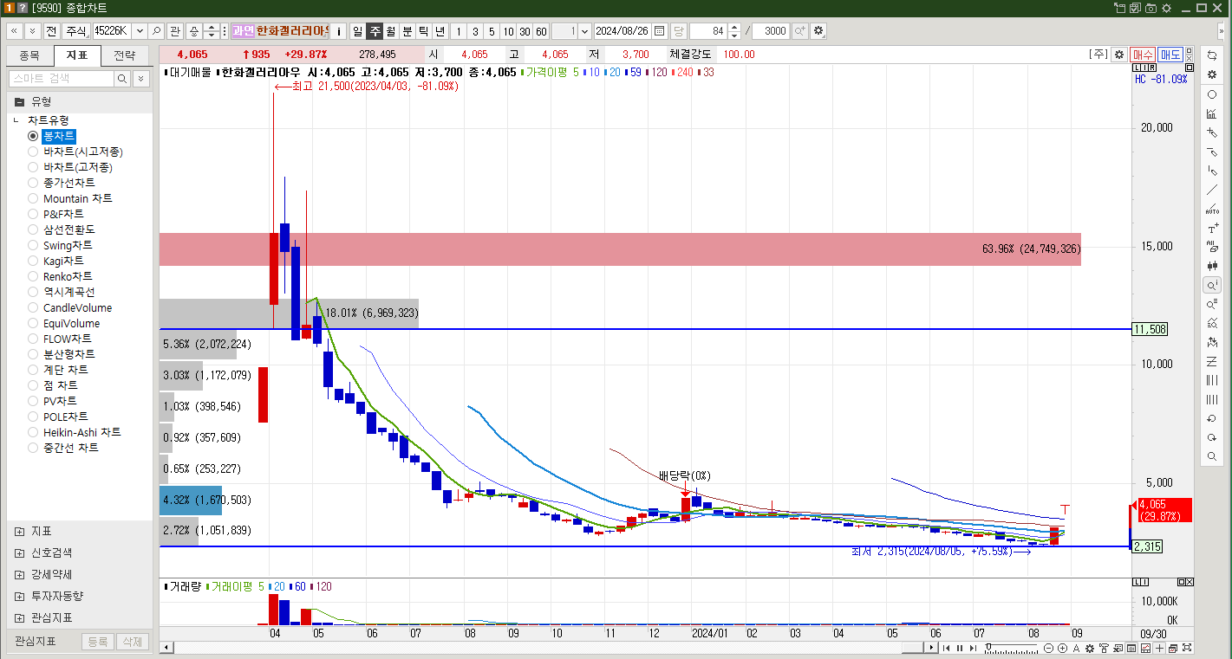
Task: Click the 스마트 검색 search field
Action: [61, 79]
